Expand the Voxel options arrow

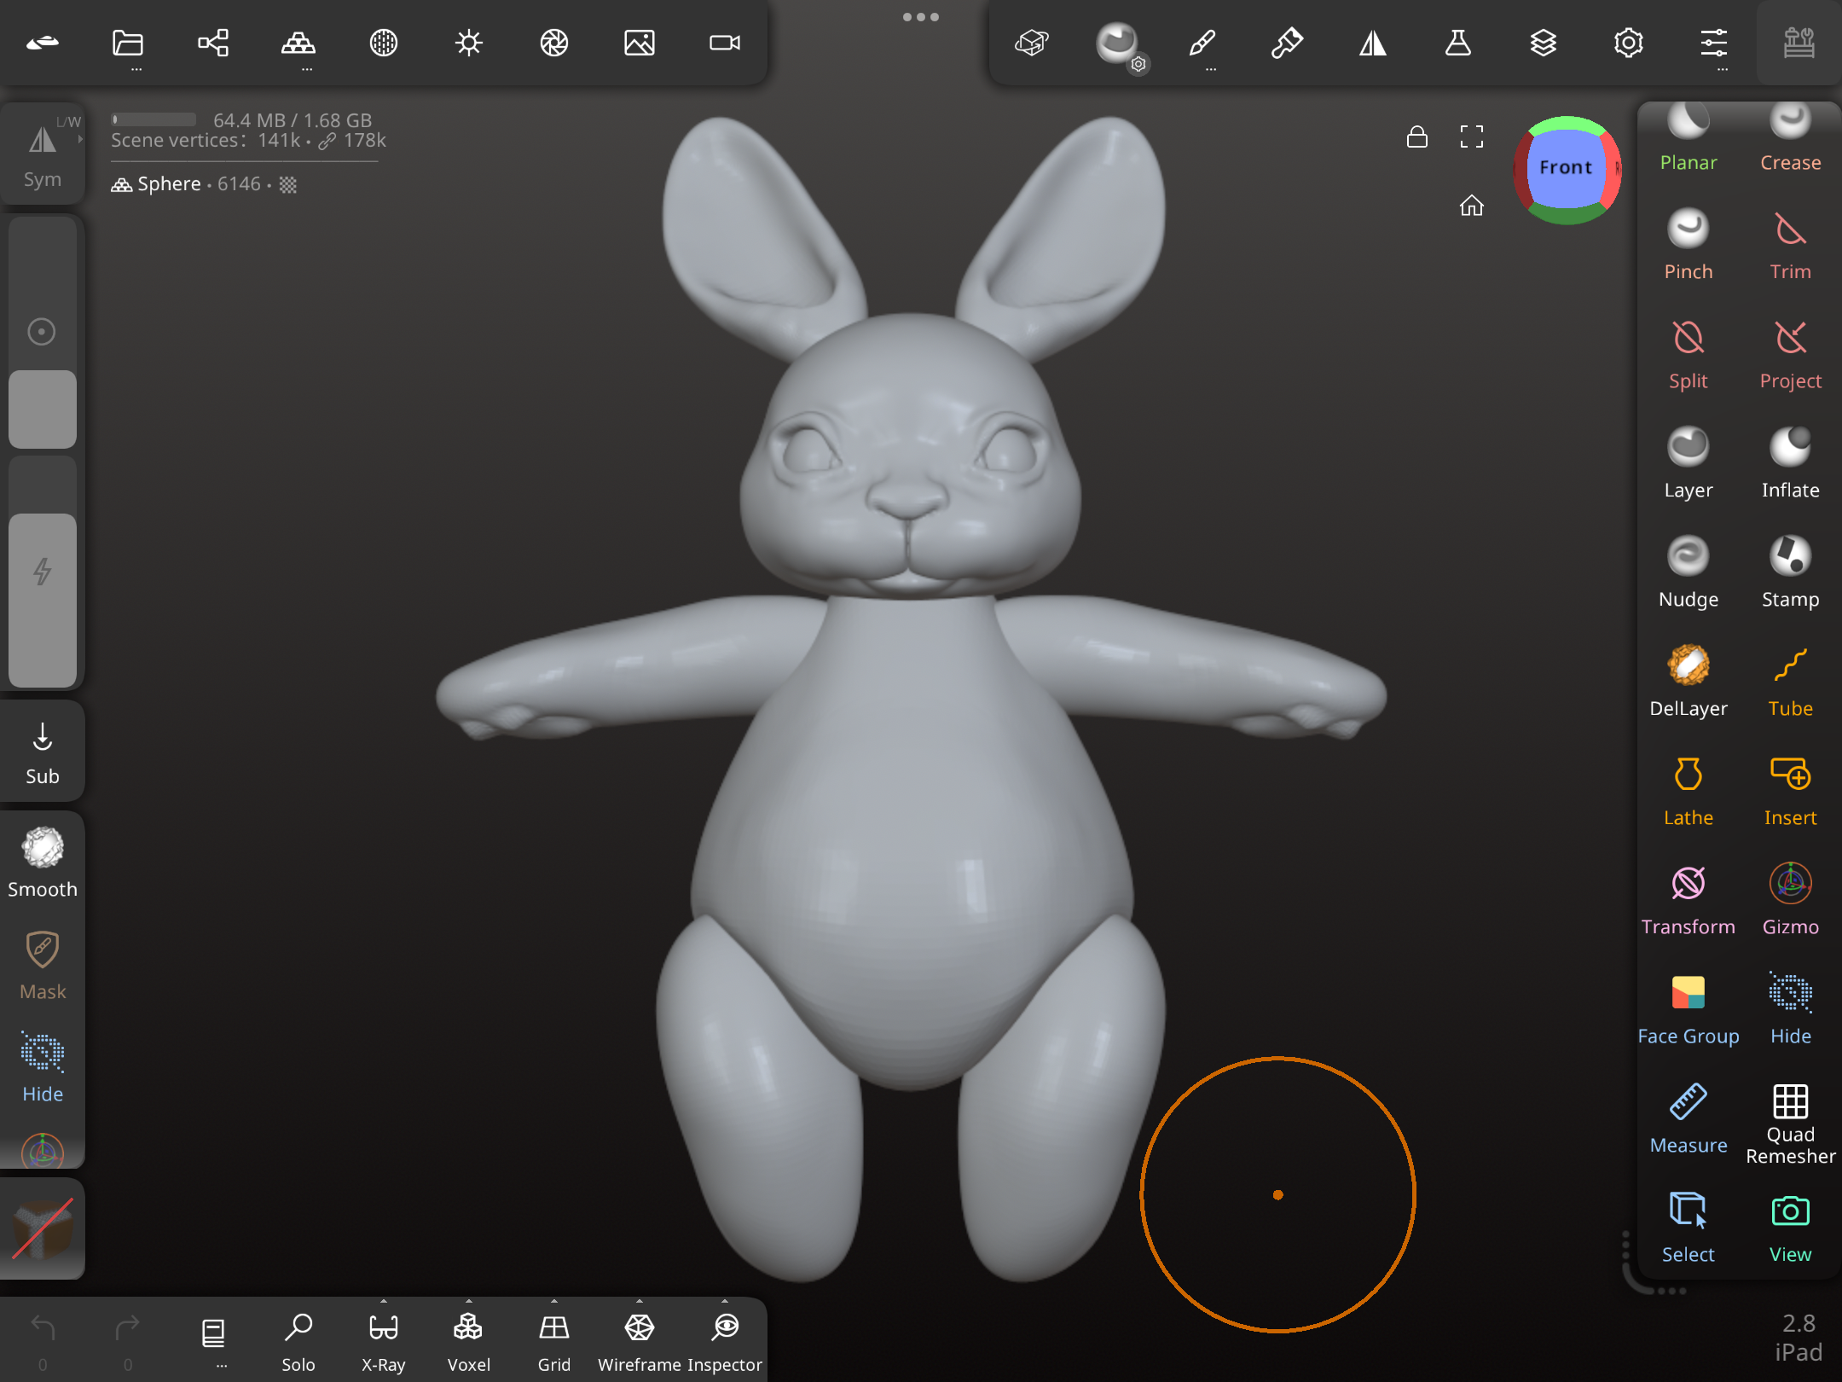point(468,1302)
